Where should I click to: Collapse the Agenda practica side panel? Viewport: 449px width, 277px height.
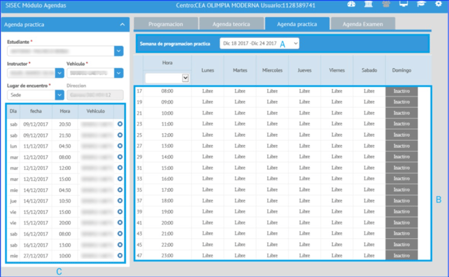coord(122,24)
